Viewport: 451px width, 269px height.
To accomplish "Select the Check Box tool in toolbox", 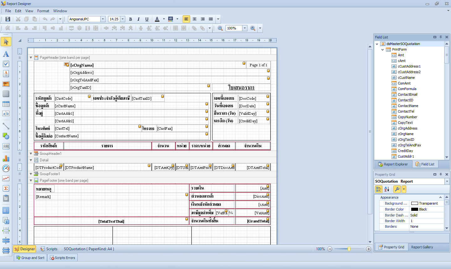I will pos(6,64).
